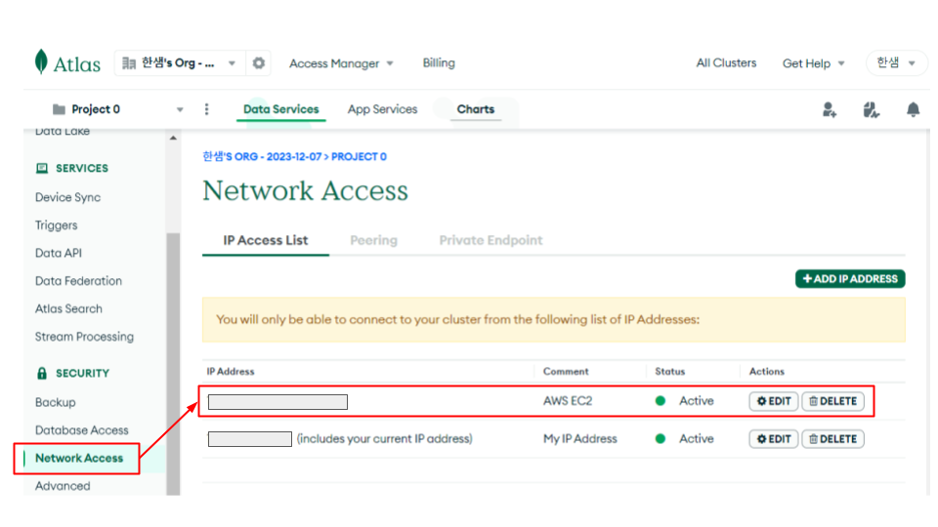Click the Status column header

pos(670,372)
